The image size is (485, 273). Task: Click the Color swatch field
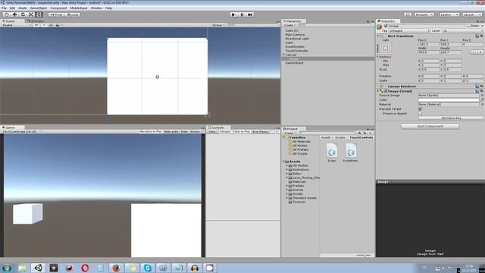pos(449,100)
